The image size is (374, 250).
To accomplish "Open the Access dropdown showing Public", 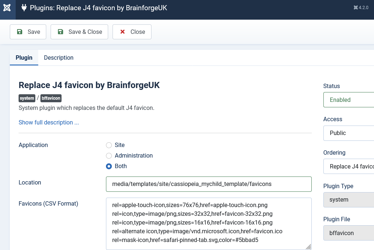I will pos(349,133).
